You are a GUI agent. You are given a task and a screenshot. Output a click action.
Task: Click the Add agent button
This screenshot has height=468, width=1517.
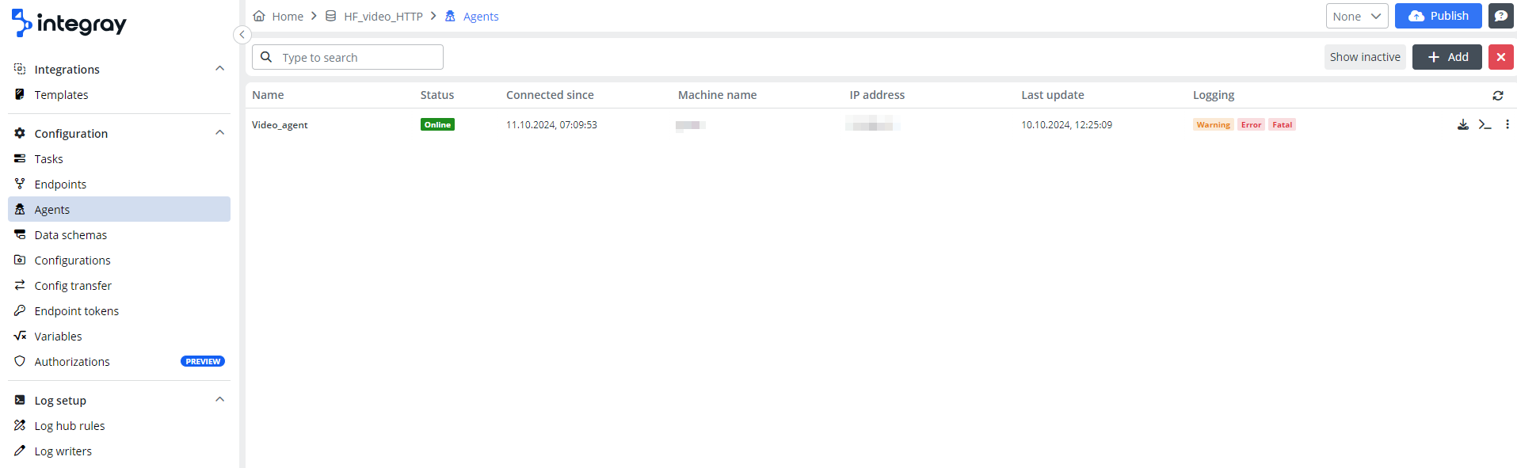[x=1446, y=57]
